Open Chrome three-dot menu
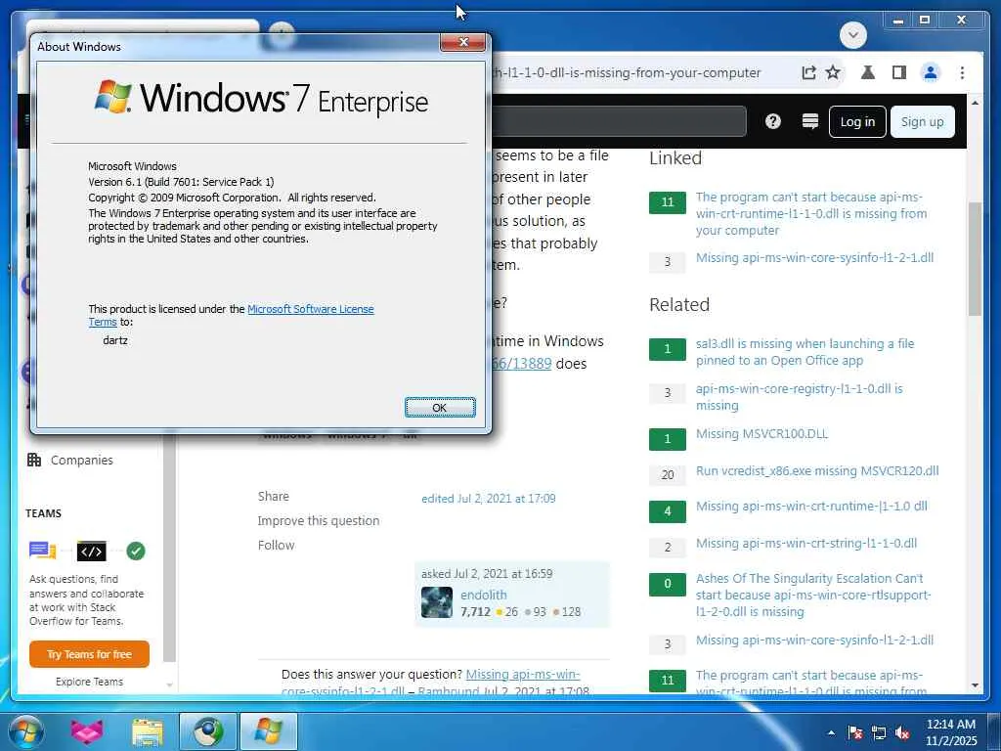The image size is (1001, 751). coord(962,72)
